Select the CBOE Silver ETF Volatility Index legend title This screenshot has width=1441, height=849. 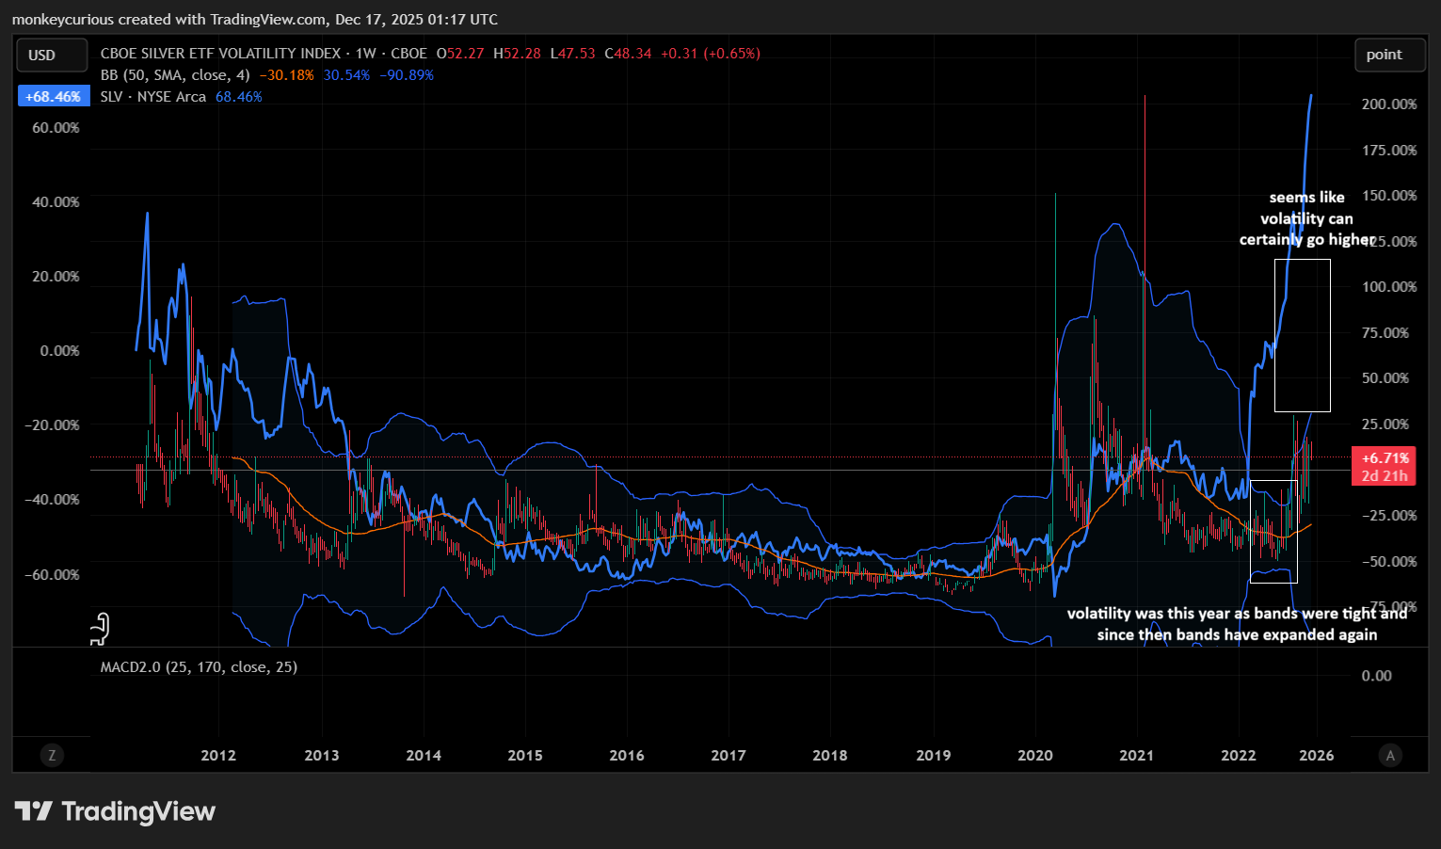click(x=264, y=54)
